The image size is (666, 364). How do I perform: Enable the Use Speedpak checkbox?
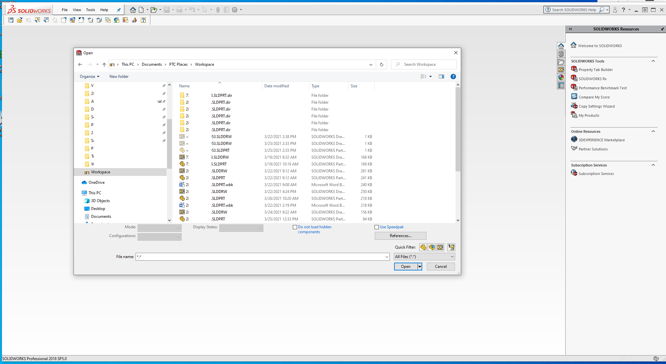pos(376,227)
